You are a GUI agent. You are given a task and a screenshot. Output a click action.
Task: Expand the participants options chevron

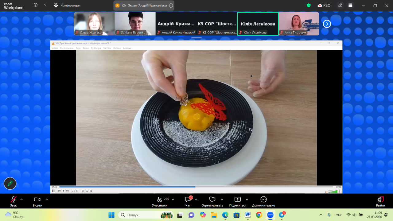(173, 199)
